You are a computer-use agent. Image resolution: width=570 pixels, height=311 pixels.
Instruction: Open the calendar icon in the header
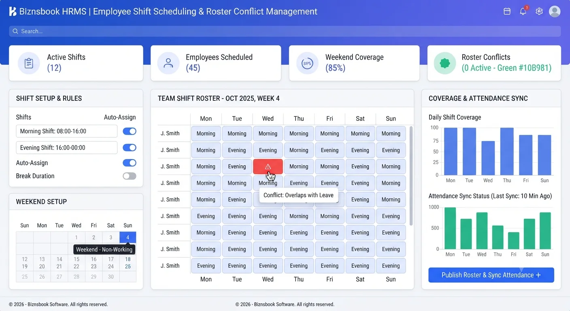pos(507,11)
